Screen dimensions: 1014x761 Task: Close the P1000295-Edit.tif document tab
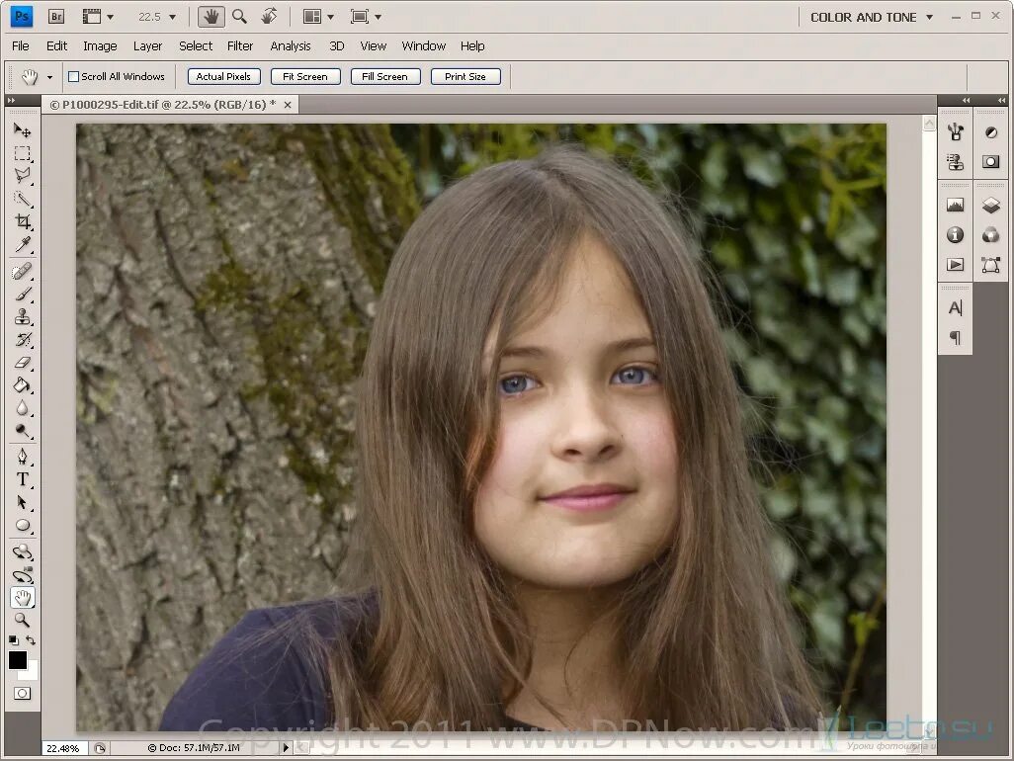288,104
